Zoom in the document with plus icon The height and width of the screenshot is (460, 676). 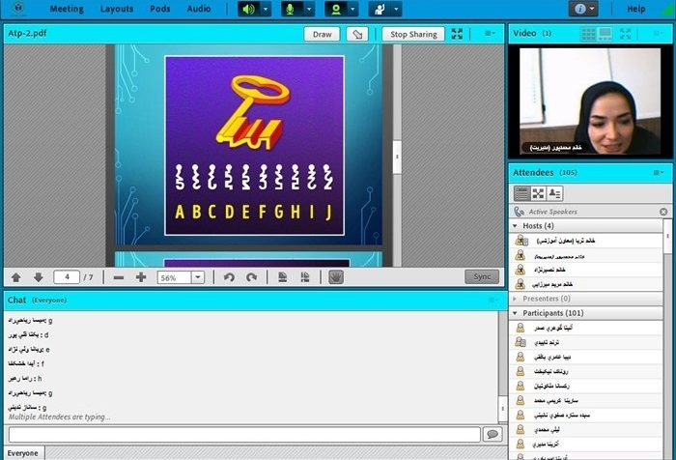(x=141, y=277)
